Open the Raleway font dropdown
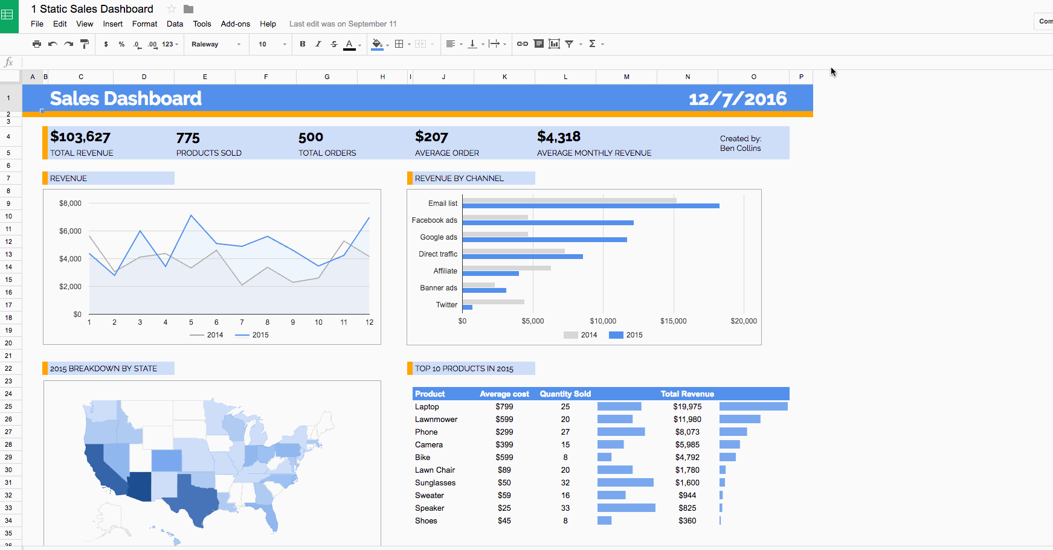1053x550 pixels. [x=216, y=44]
